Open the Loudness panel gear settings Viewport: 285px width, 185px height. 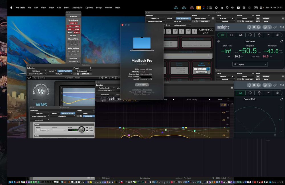tap(219, 41)
